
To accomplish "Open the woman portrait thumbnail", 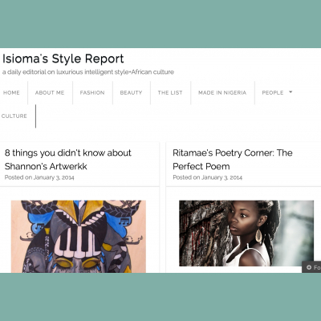I will 246,234.
